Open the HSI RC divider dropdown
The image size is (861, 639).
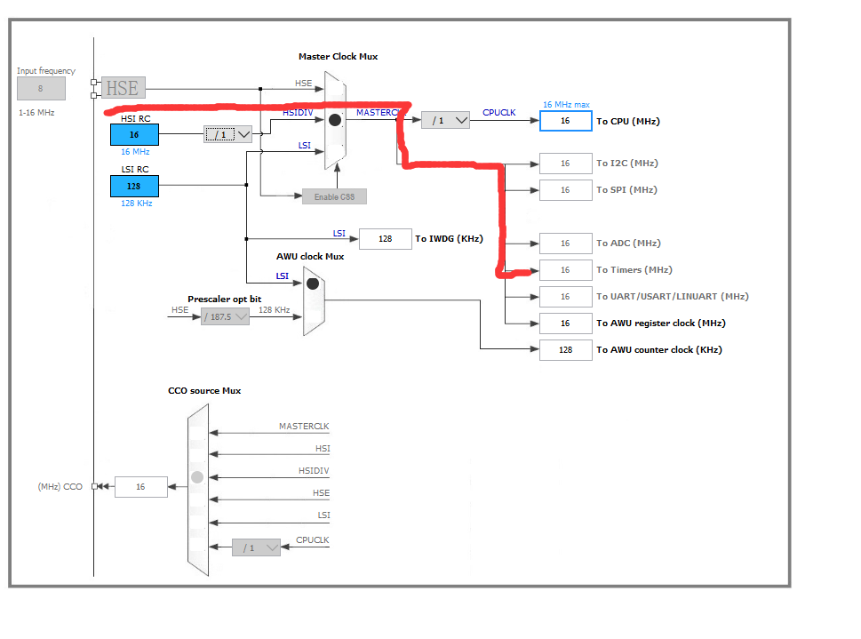[227, 134]
